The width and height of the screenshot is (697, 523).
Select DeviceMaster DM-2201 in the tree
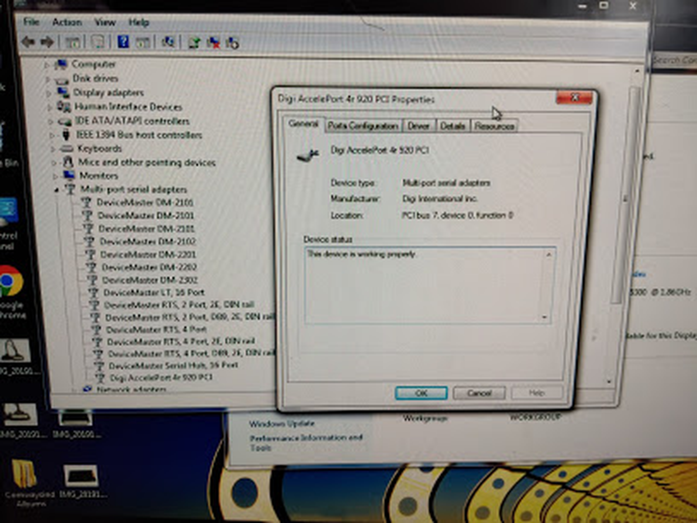tap(149, 255)
